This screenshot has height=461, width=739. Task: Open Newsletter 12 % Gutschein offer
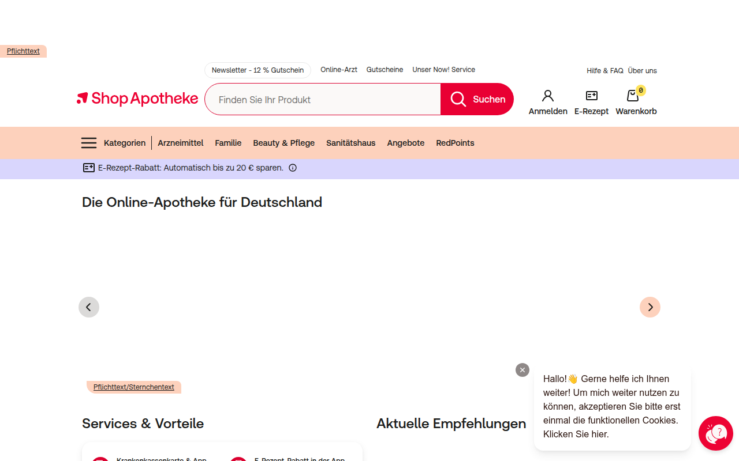coord(257,70)
